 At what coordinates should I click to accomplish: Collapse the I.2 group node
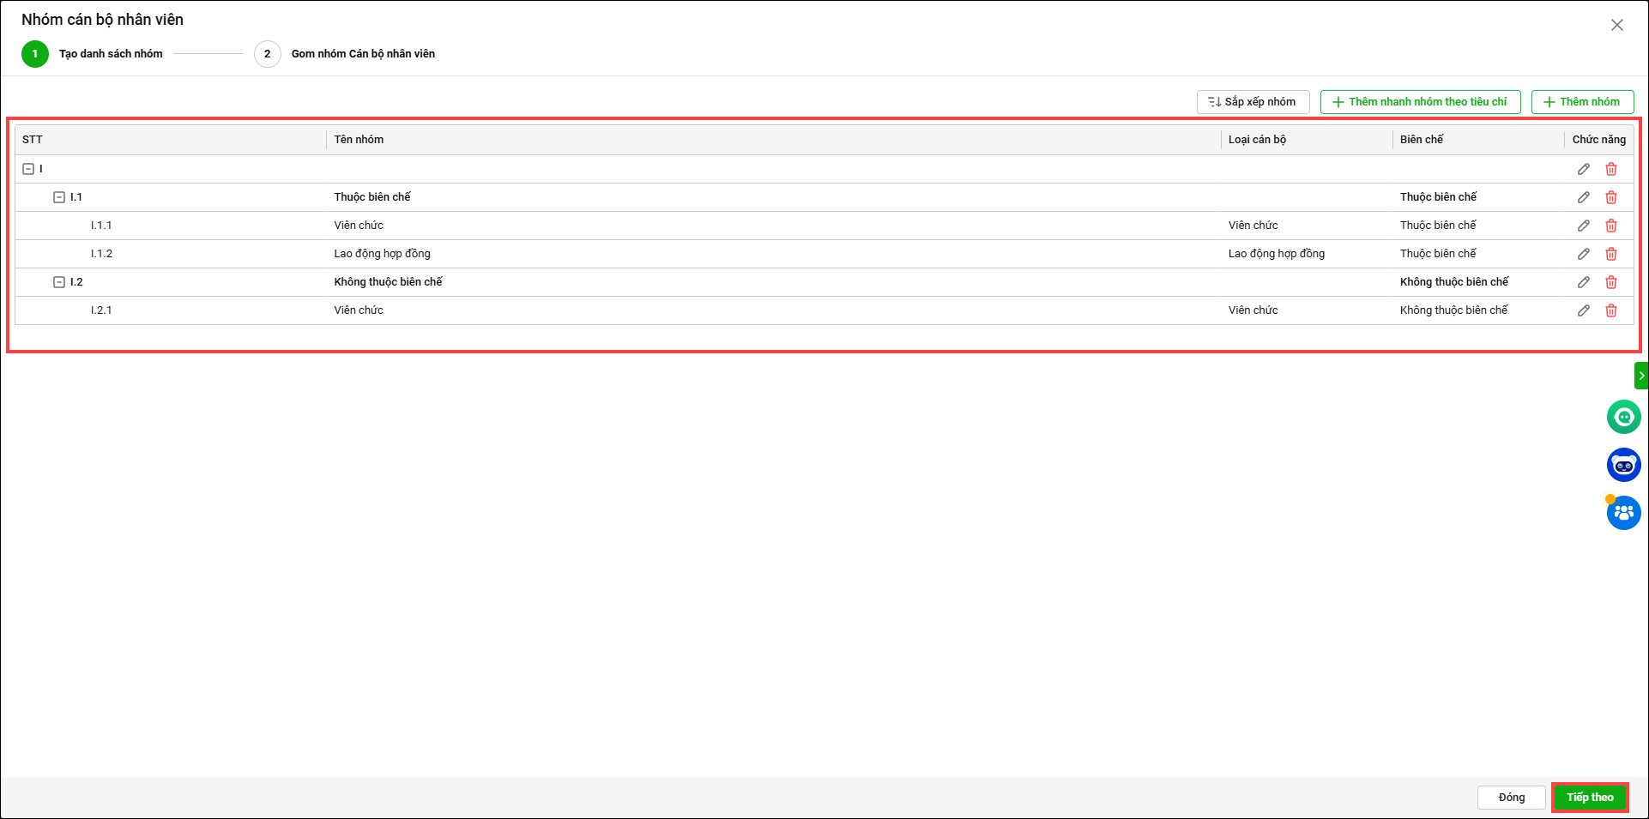(59, 282)
